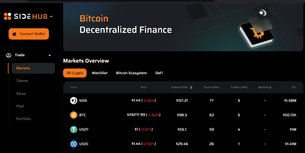This screenshot has width=305, height=153.
Task: Open the BTC token name
Action: (x=83, y=115)
